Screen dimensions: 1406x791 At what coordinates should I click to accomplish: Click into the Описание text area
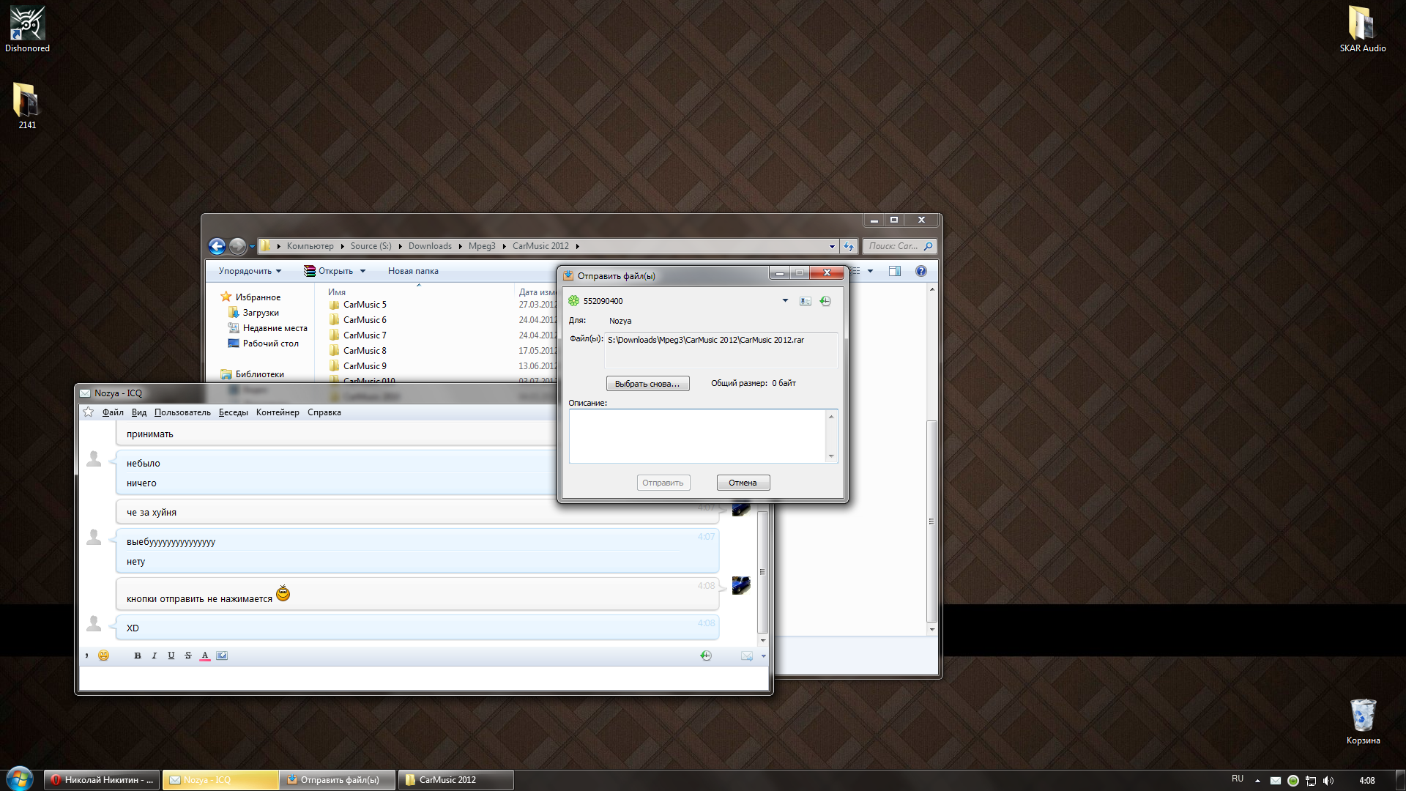[x=697, y=436]
